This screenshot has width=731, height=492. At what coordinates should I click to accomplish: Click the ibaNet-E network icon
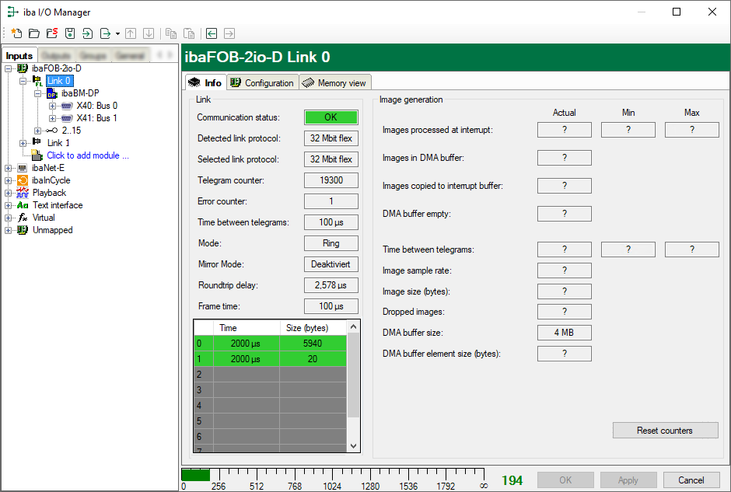pos(23,168)
